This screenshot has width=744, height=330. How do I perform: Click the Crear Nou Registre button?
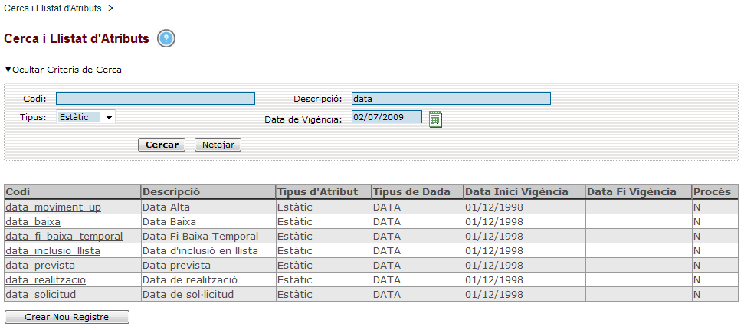(67, 317)
